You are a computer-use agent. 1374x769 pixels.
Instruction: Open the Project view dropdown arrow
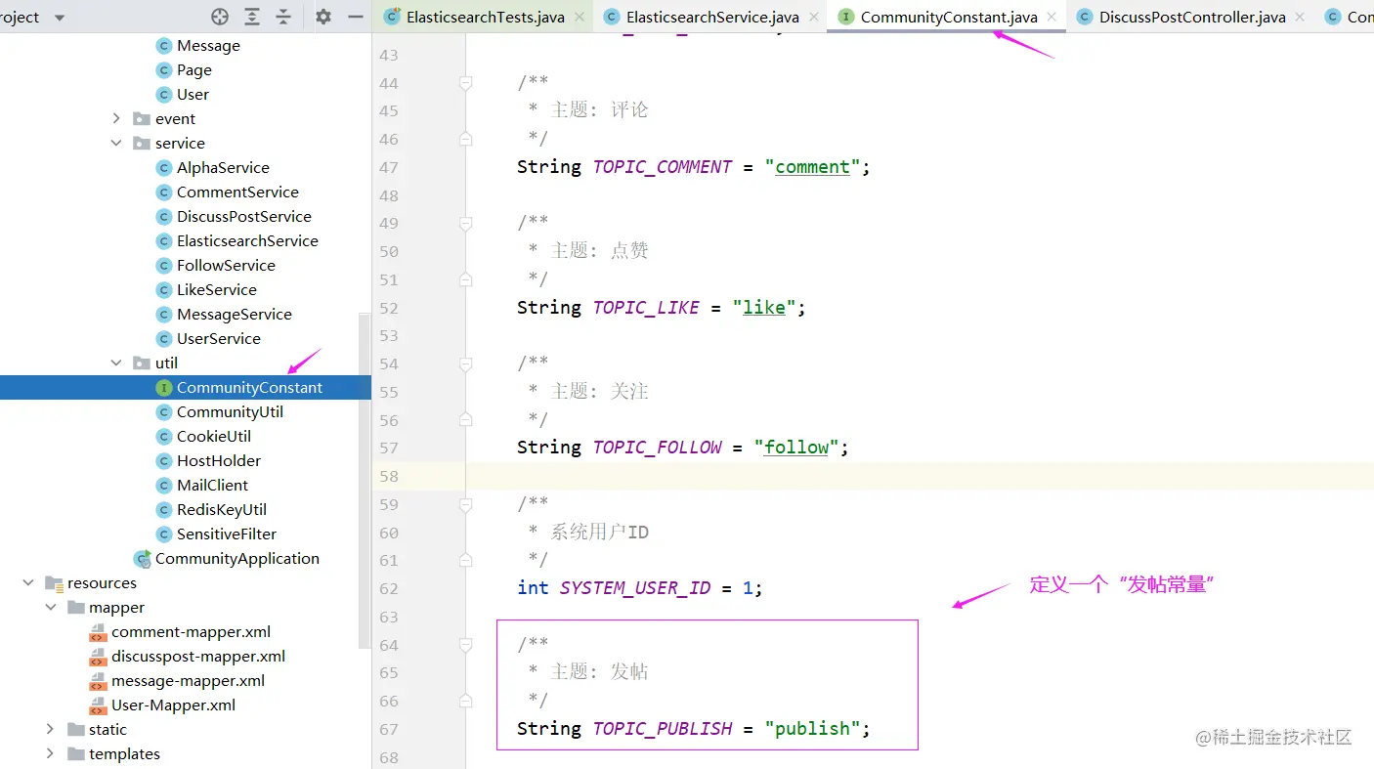[x=60, y=18]
